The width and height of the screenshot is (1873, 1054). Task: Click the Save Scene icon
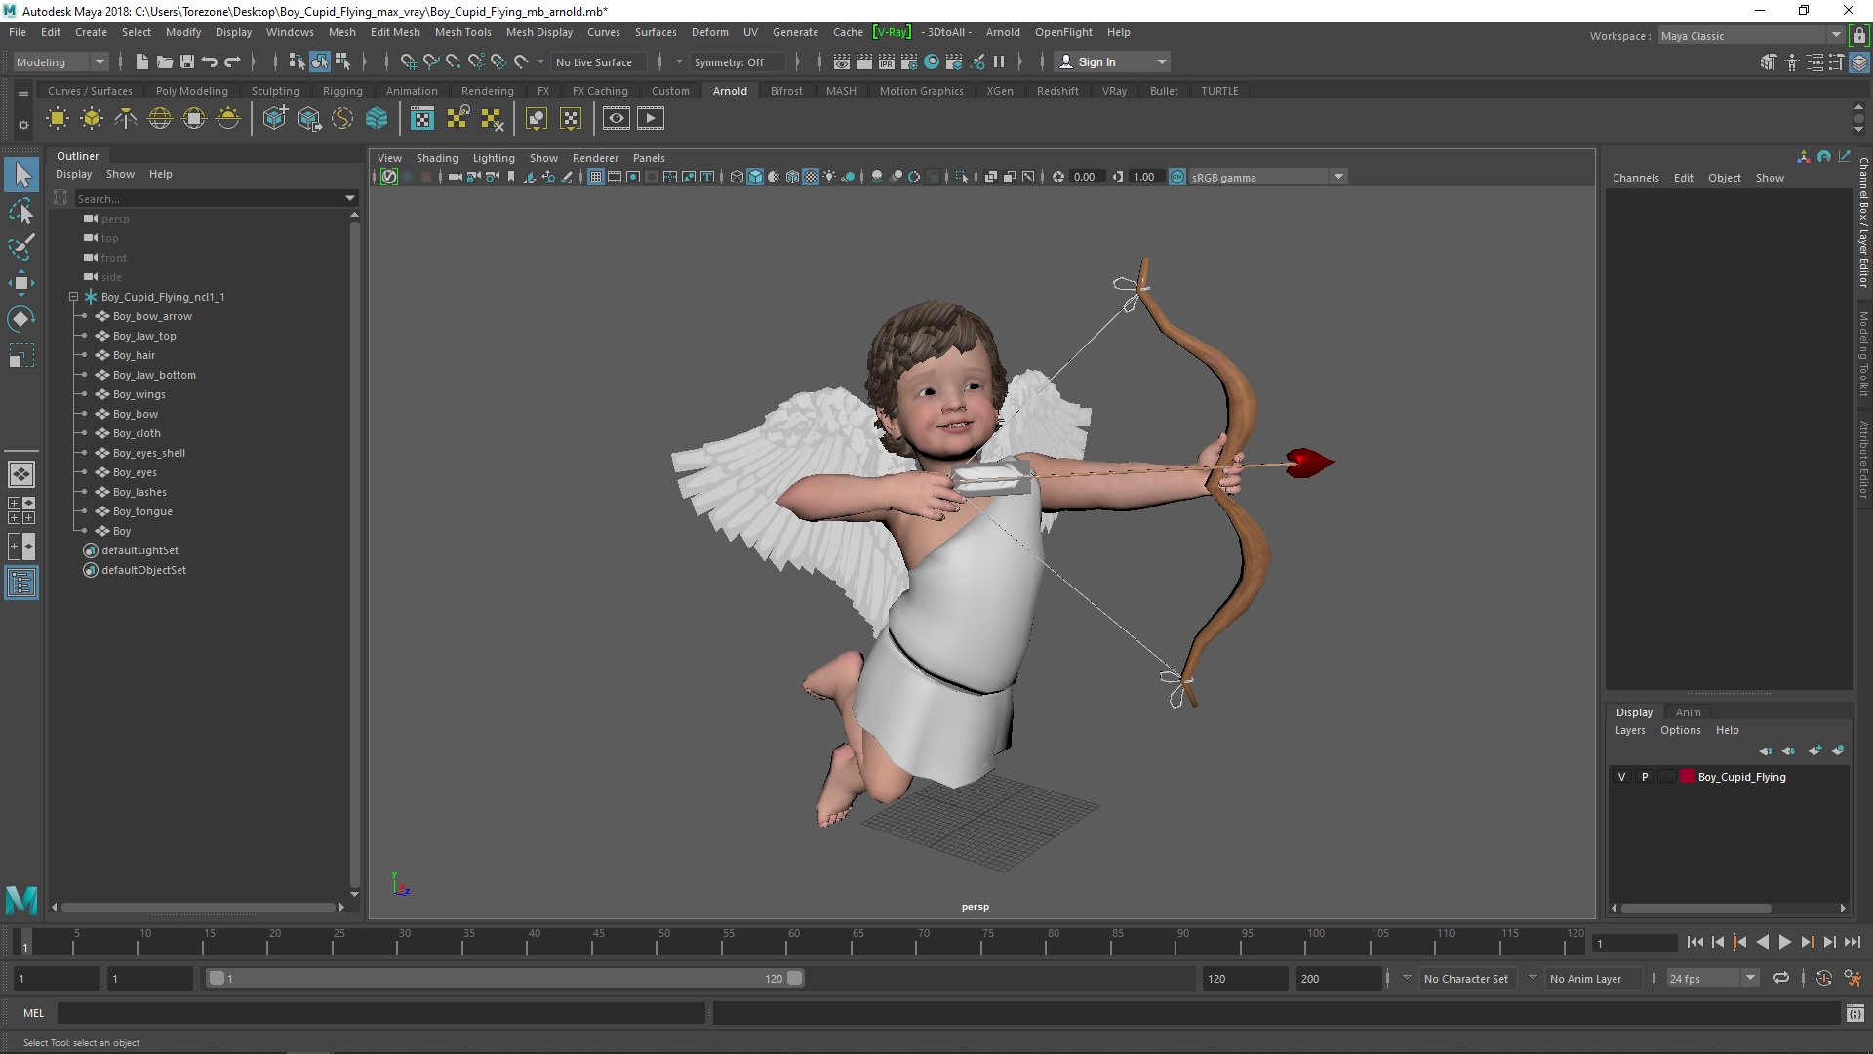pyautogui.click(x=187, y=62)
